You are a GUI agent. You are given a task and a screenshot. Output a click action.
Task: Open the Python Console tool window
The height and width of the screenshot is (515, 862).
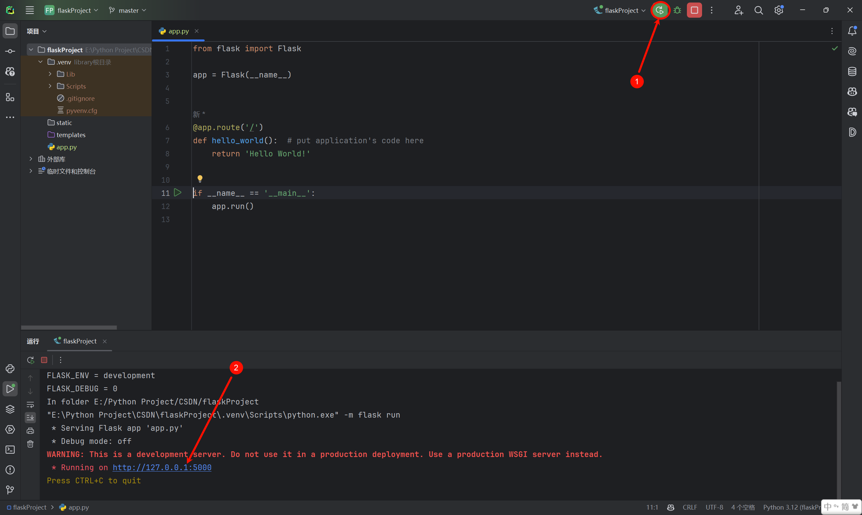10,368
